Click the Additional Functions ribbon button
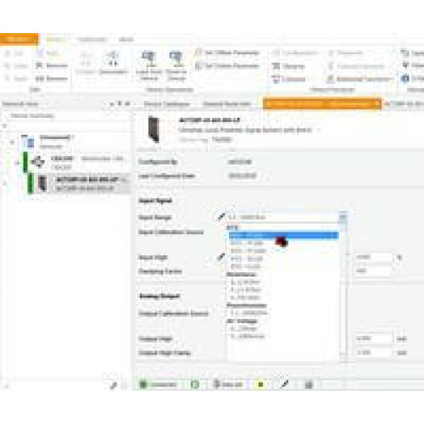This screenshot has height=424, width=424. click(360, 79)
